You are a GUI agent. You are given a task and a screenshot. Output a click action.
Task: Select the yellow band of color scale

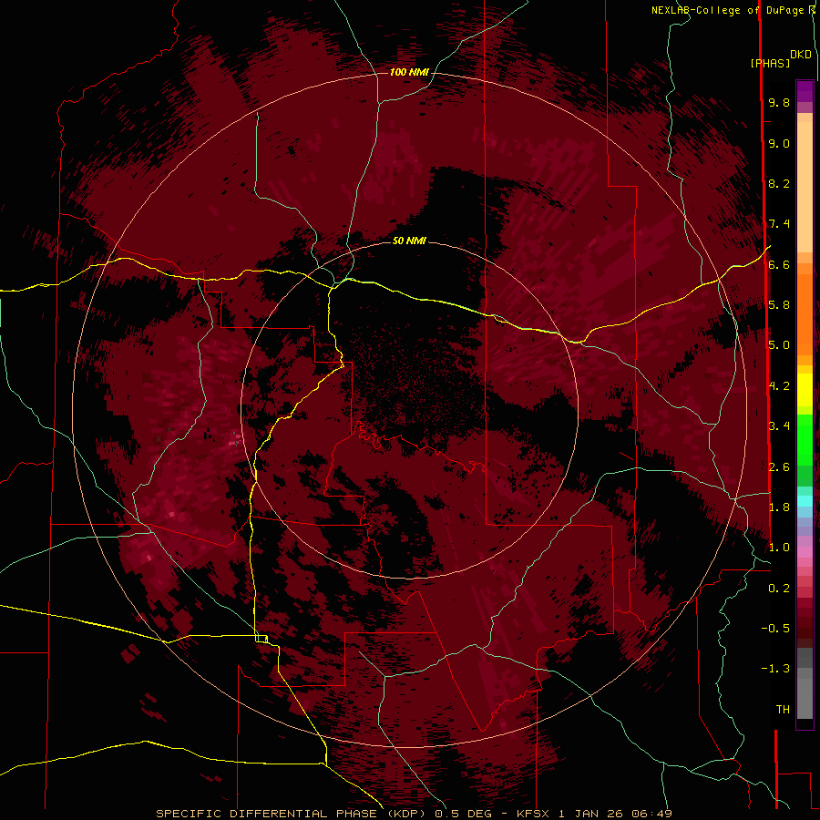[805, 390]
